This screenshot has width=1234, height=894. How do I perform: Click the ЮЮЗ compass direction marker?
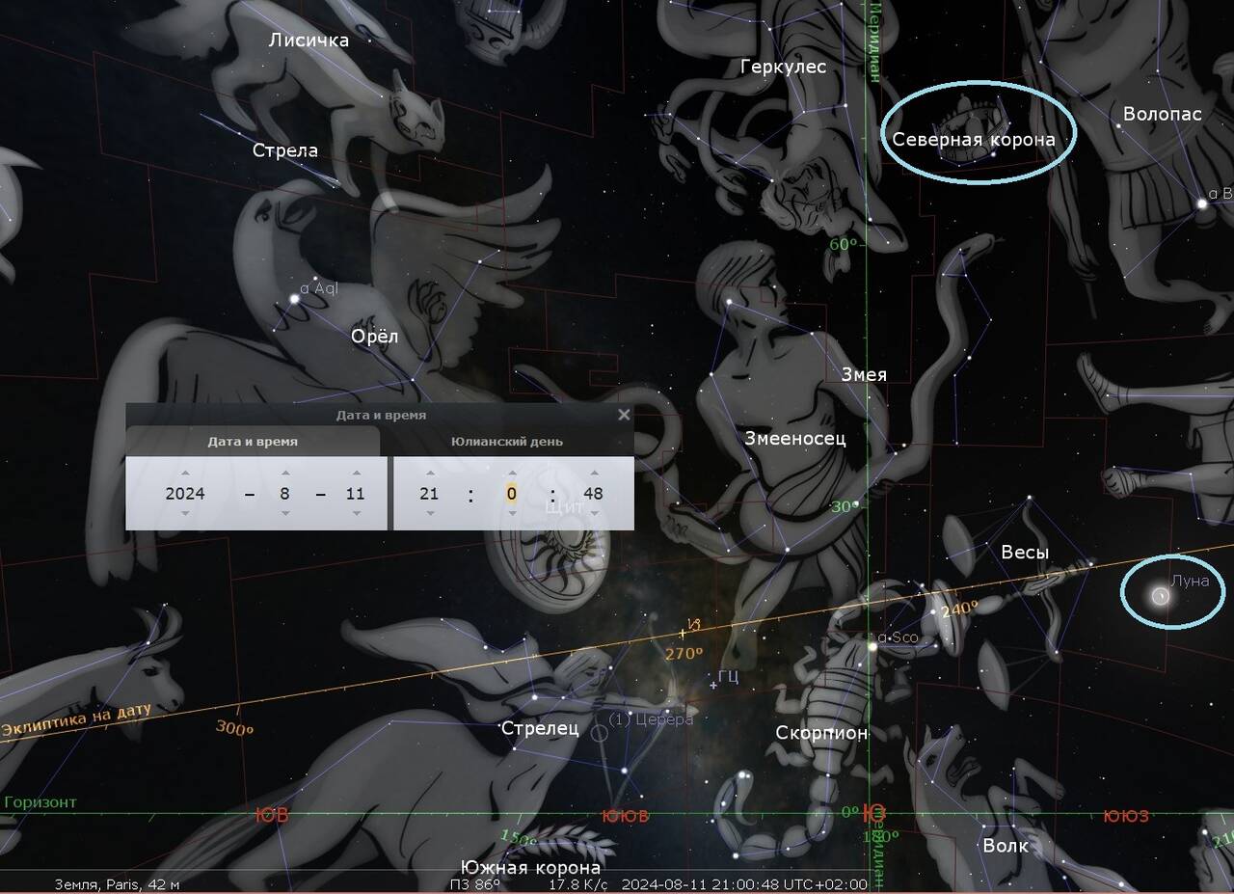click(x=1126, y=816)
